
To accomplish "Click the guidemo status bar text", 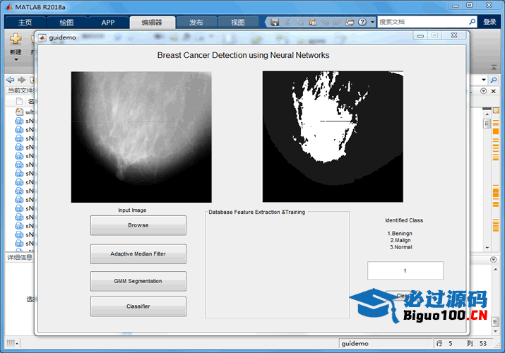I will click(x=355, y=344).
